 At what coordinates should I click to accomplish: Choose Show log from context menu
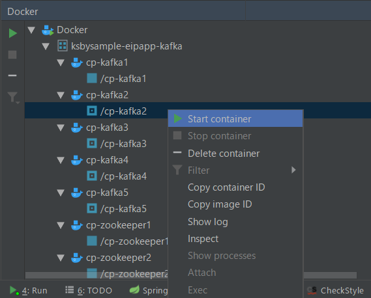[x=235, y=222]
